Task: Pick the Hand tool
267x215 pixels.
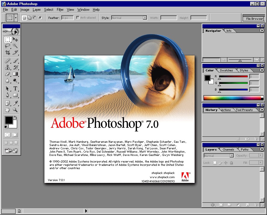Action: point(8,110)
